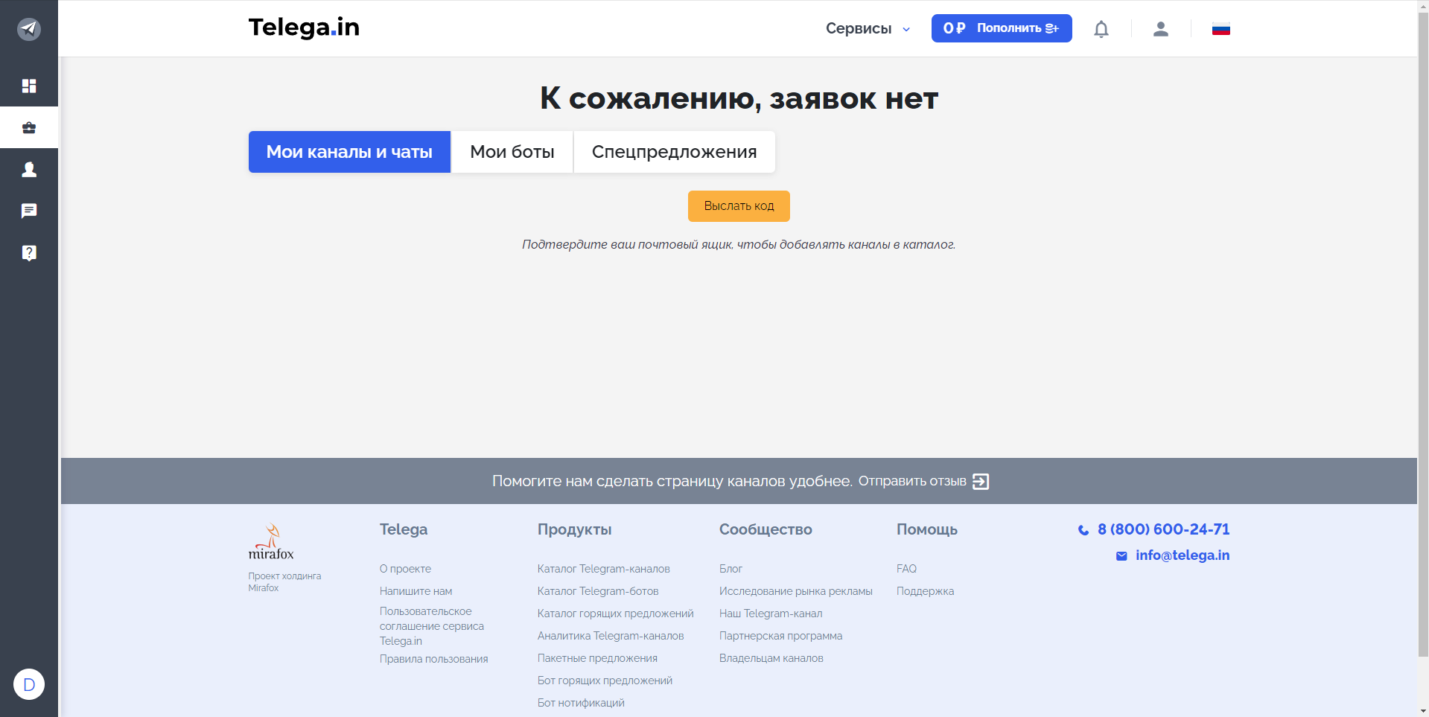Open the chat messages icon in sidebar
The height and width of the screenshot is (717, 1429).
pos(29,211)
